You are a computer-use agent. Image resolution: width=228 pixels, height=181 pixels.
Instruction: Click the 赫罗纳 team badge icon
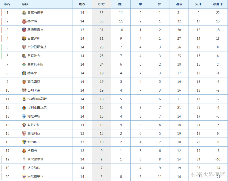(24, 21)
